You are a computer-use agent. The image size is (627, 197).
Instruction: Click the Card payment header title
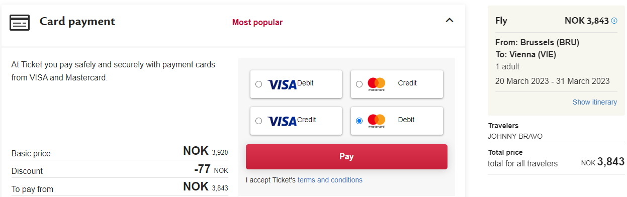(x=77, y=22)
